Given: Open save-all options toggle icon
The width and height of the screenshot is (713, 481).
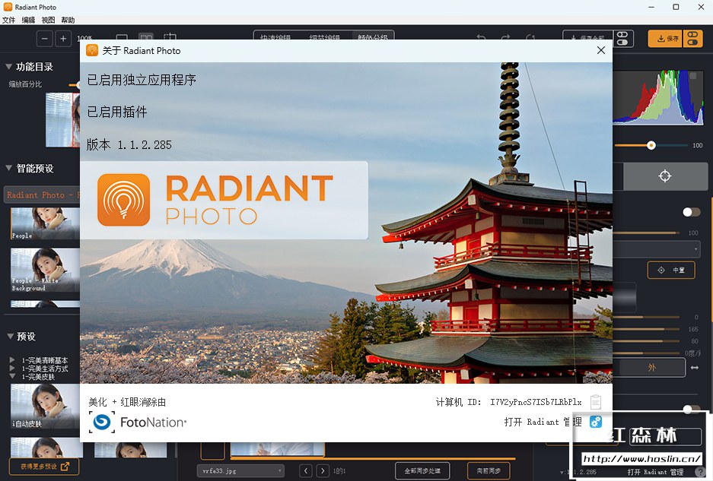Looking at the screenshot, I should point(623,38).
